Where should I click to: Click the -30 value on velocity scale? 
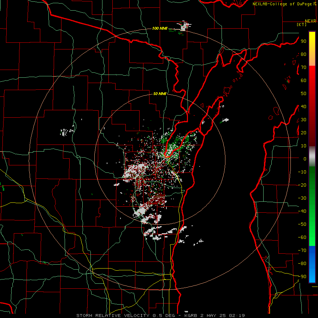point(302,198)
